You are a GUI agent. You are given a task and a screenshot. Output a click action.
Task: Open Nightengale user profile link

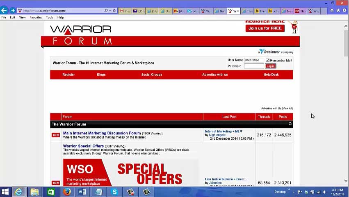(217, 135)
